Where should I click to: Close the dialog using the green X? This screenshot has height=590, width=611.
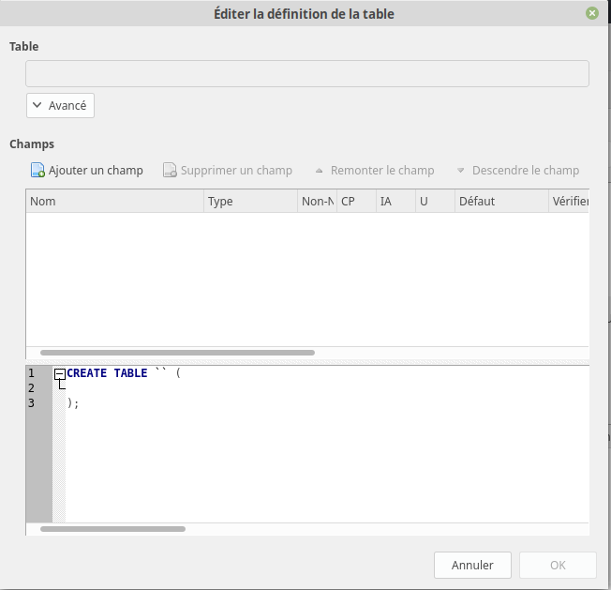[x=592, y=13]
